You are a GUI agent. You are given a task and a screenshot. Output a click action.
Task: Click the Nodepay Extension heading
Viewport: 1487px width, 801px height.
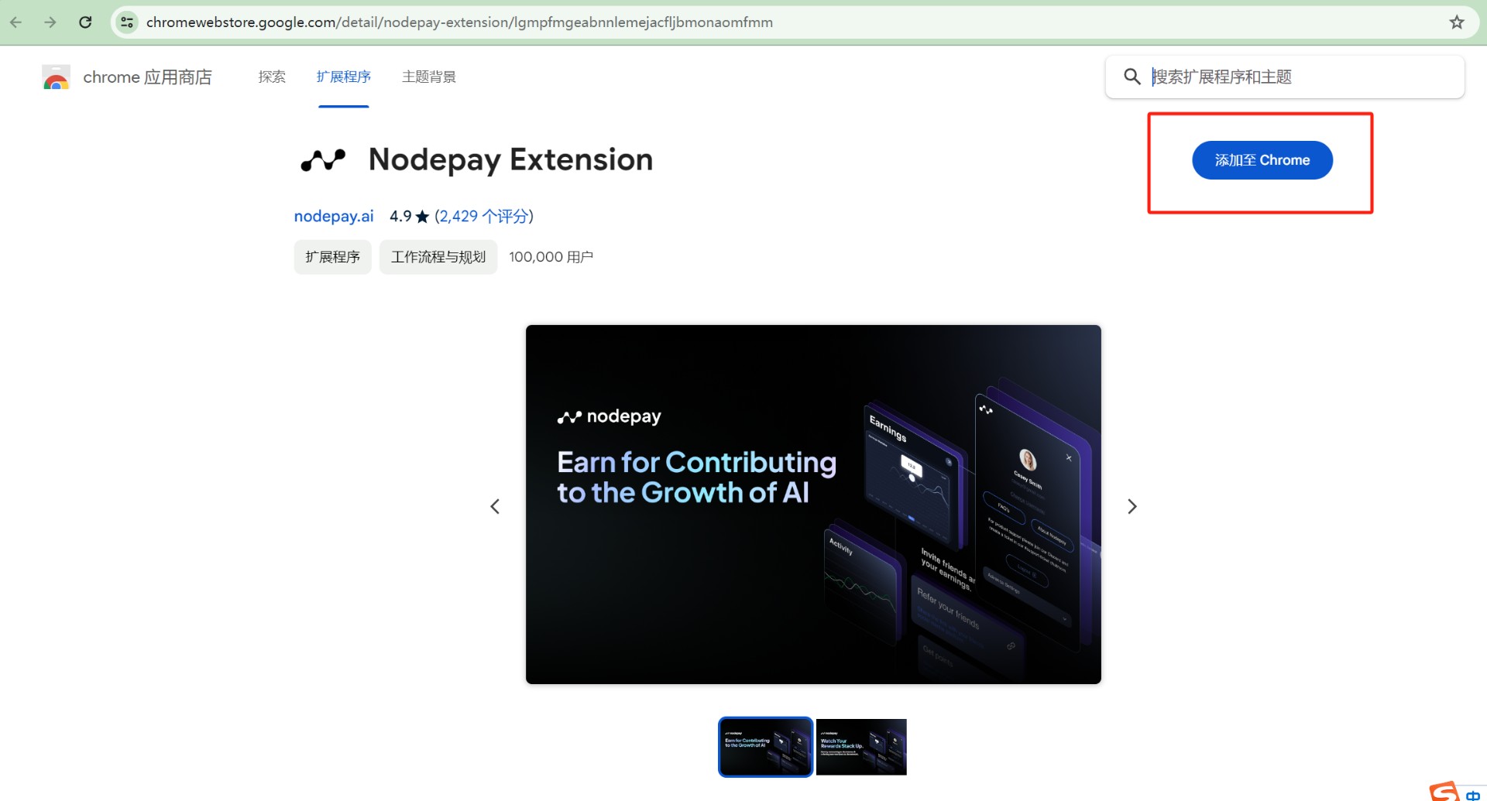point(511,159)
